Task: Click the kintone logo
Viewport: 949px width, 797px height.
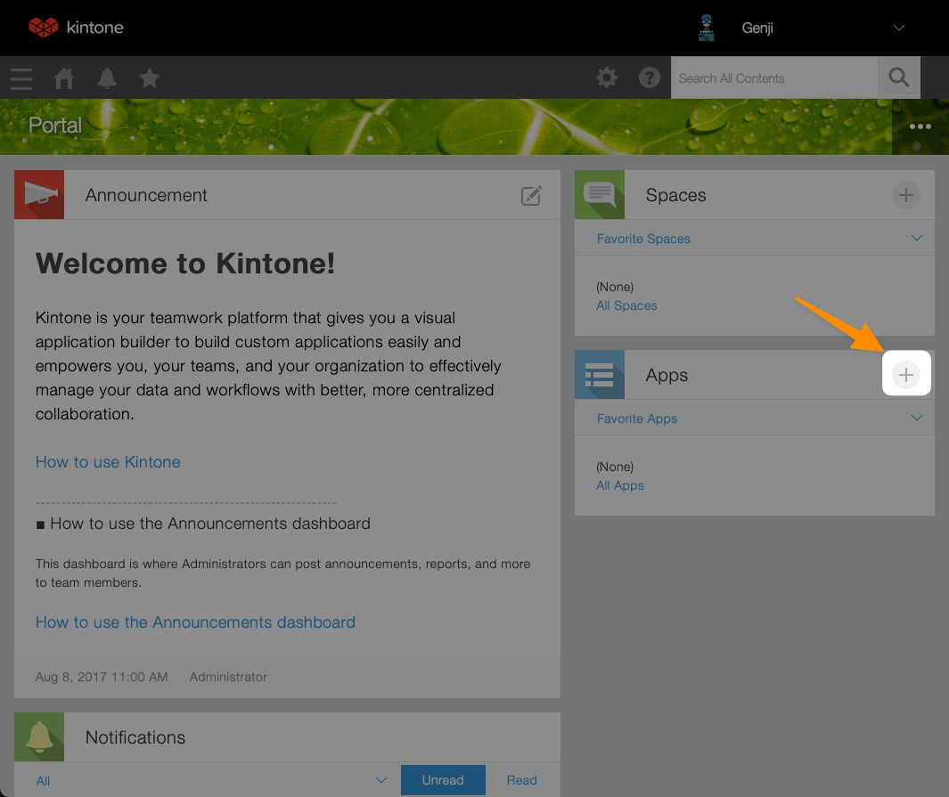Action: (x=76, y=28)
